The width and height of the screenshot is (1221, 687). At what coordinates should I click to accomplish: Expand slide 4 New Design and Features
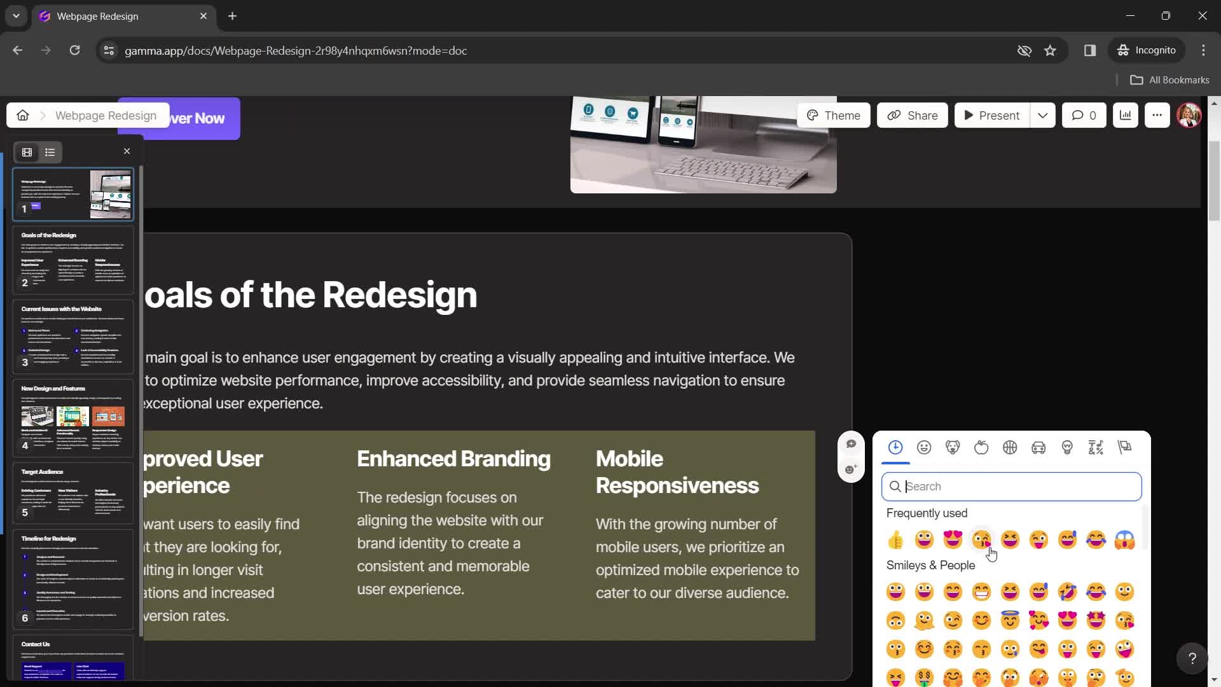tap(73, 417)
